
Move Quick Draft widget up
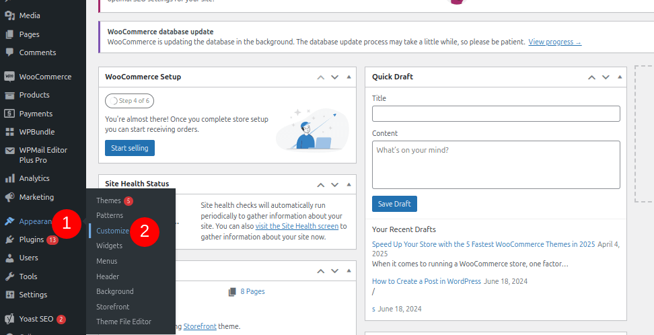click(591, 77)
